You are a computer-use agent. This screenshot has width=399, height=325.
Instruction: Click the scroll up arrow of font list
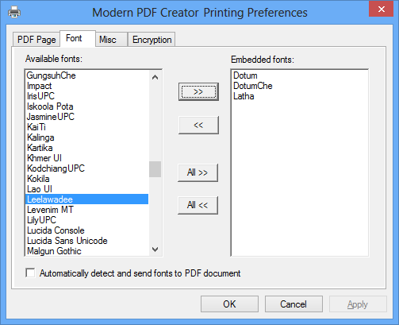[155, 77]
